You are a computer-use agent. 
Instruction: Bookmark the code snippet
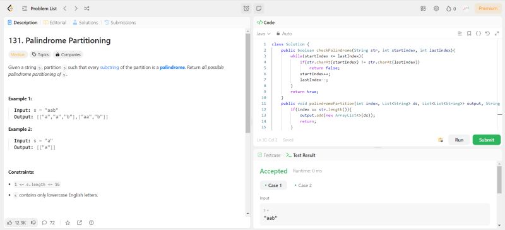[x=469, y=33]
